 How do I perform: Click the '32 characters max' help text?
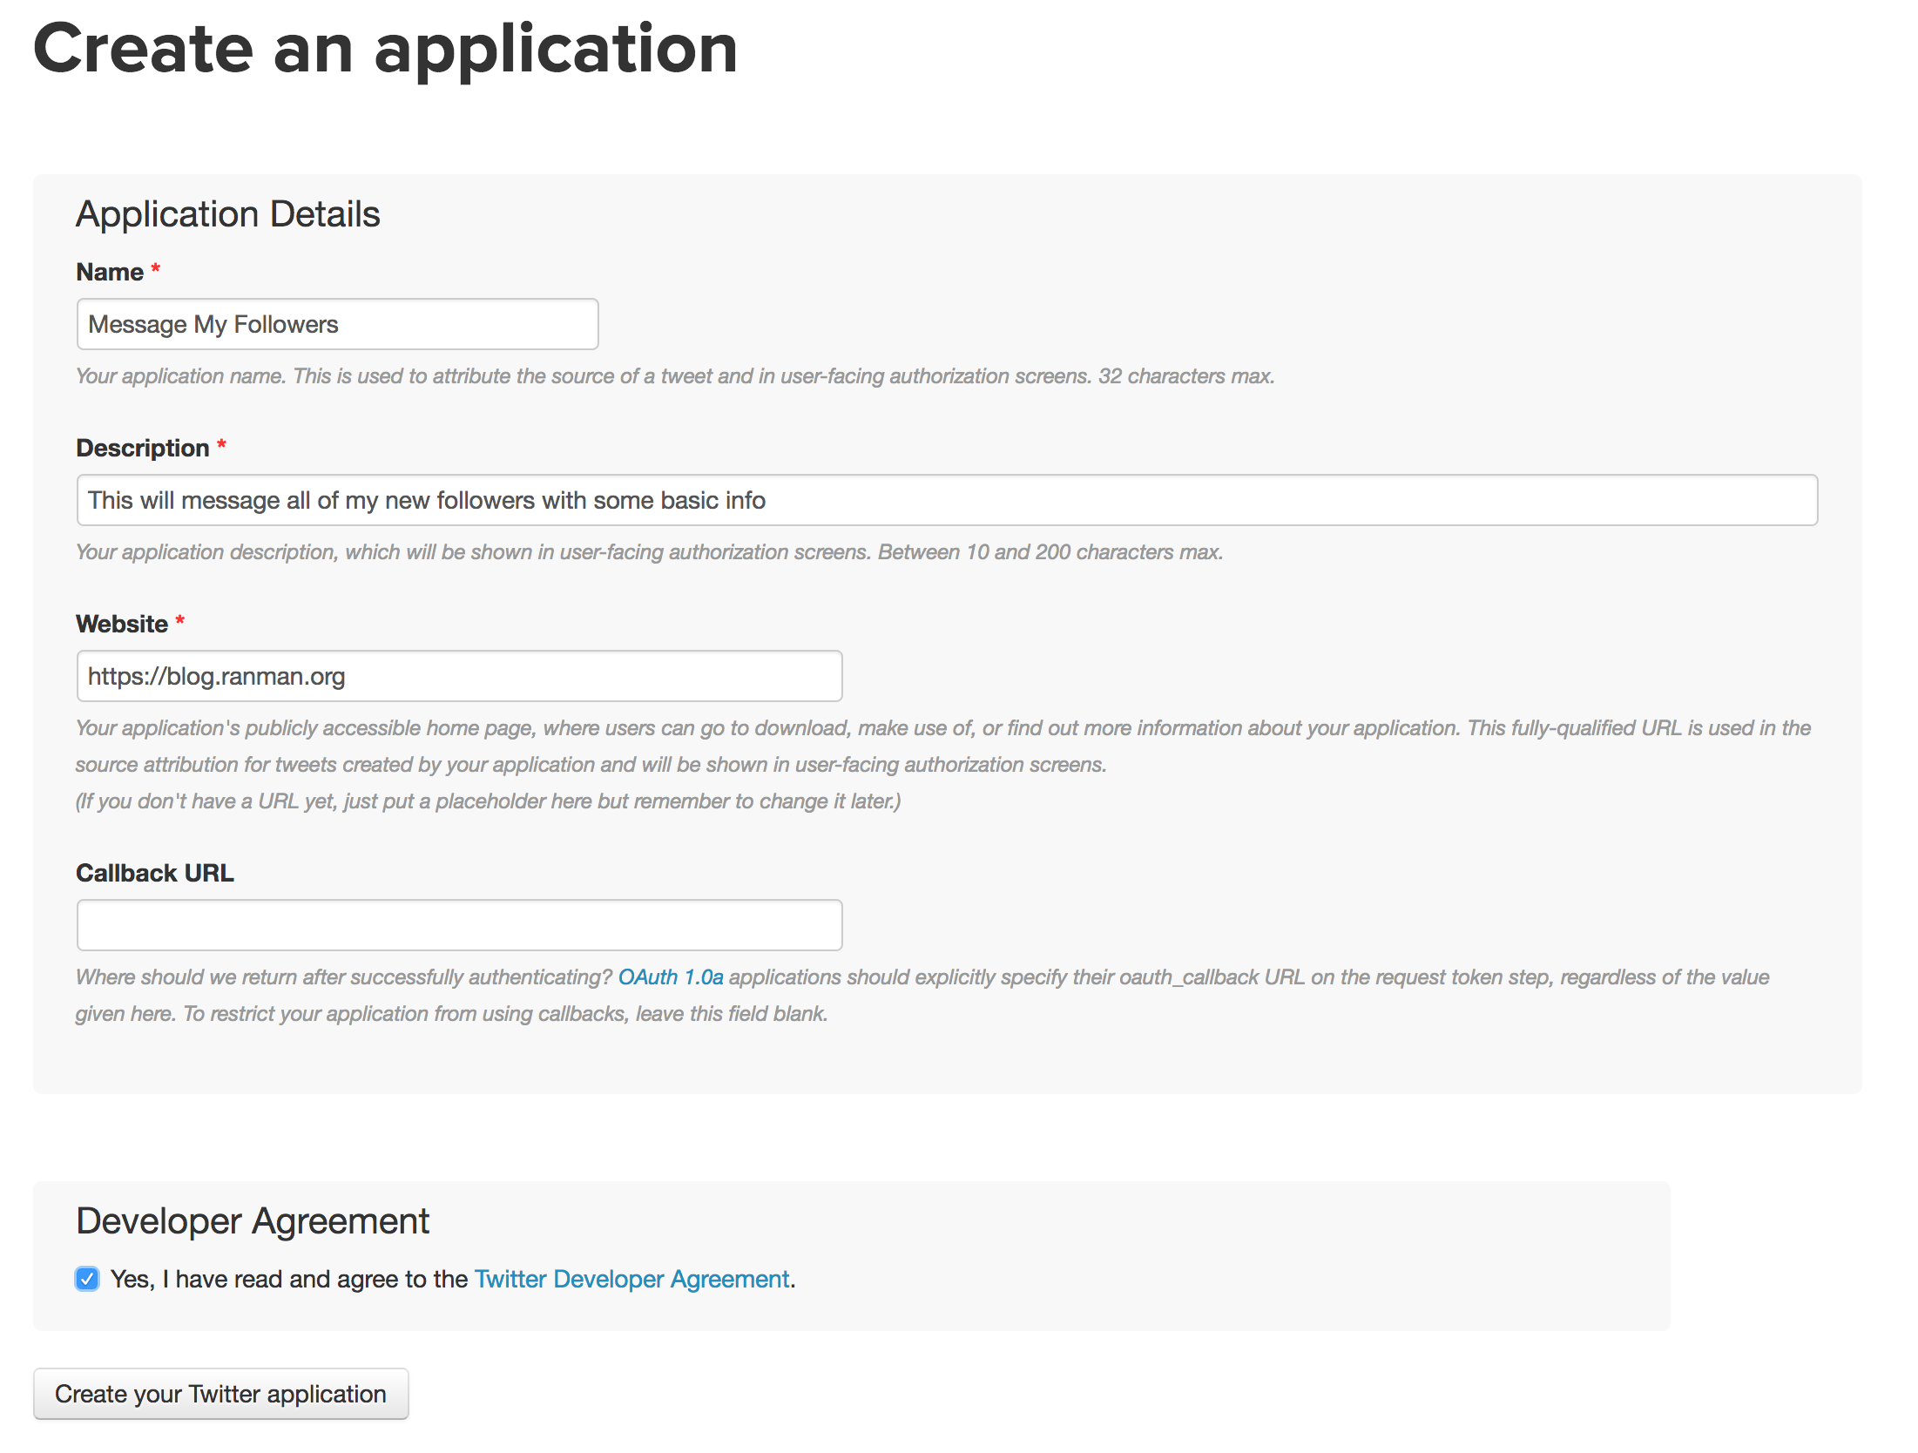[x=1186, y=376]
